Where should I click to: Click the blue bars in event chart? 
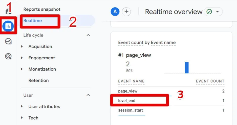pos(187,68)
